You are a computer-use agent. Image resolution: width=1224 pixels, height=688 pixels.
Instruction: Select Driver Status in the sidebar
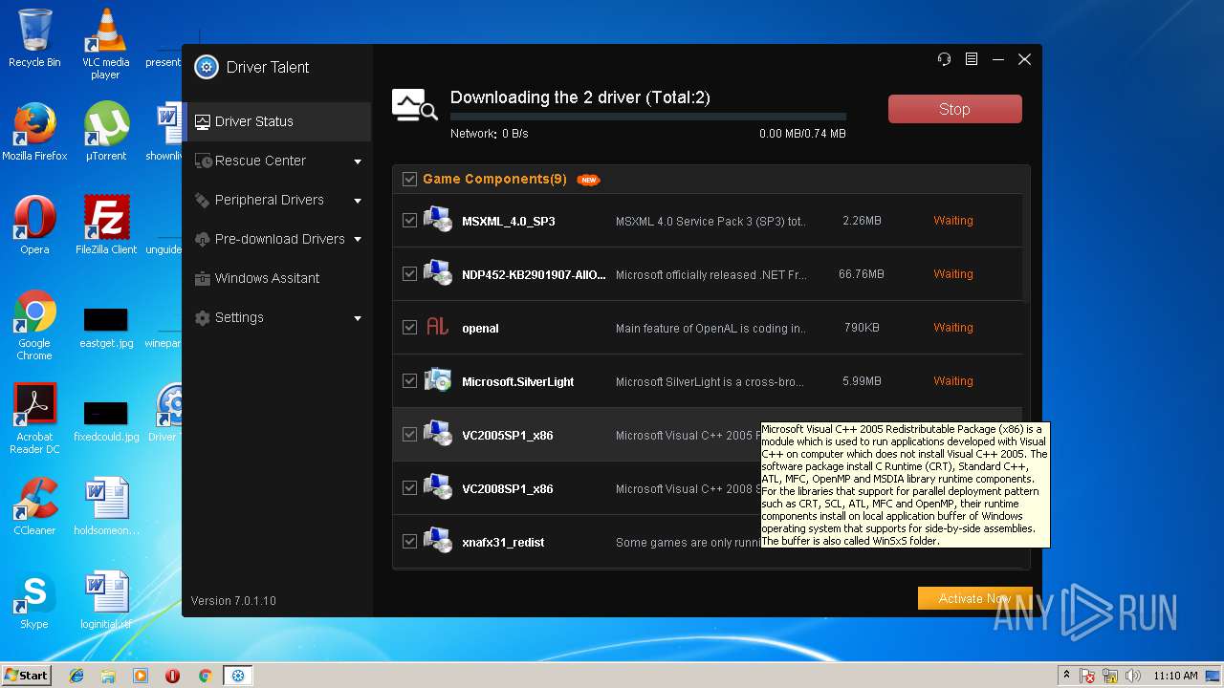coord(276,121)
